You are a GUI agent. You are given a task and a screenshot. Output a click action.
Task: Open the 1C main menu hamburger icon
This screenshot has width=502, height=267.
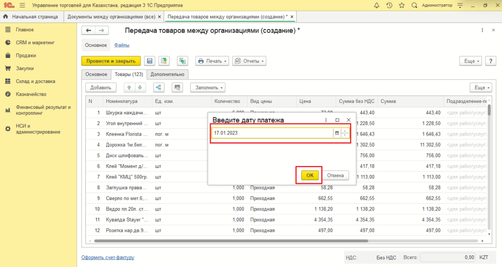[x=22, y=5]
